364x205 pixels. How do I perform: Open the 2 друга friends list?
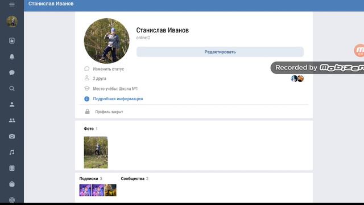[x=100, y=79]
